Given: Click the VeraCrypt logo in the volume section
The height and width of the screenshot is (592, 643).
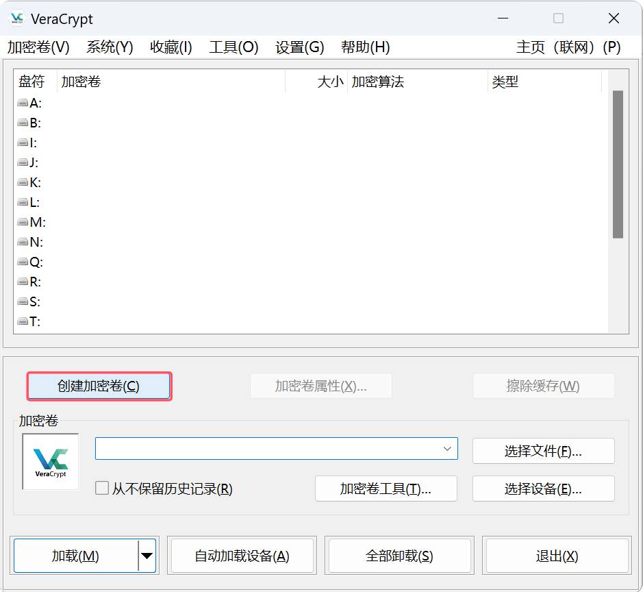Looking at the screenshot, I should coord(50,460).
